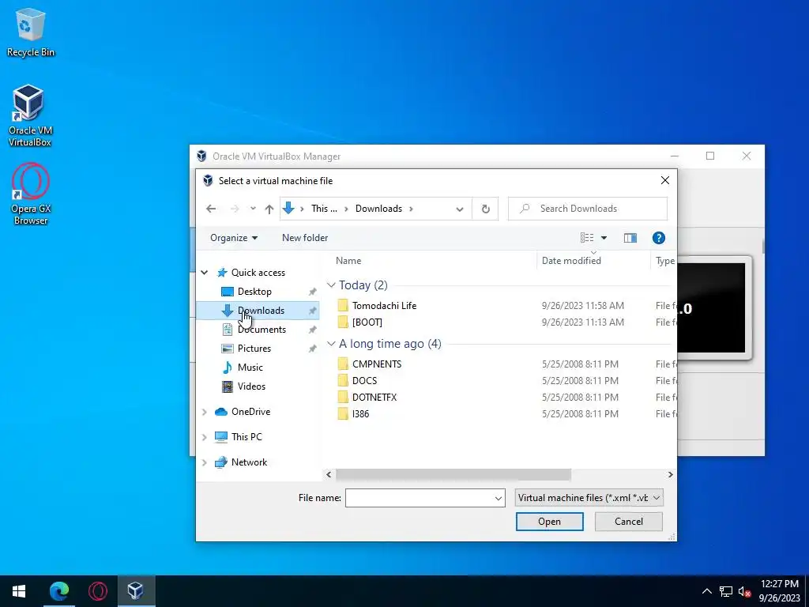Click the Type column header
This screenshot has height=607, width=809.
[664, 261]
